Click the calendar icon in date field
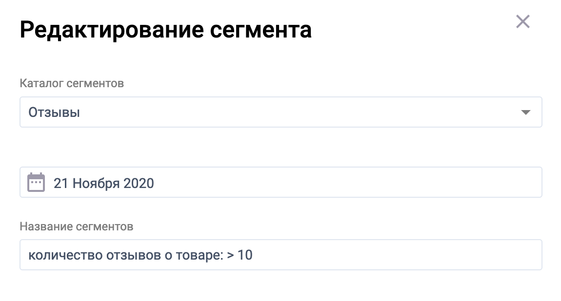 (x=36, y=183)
